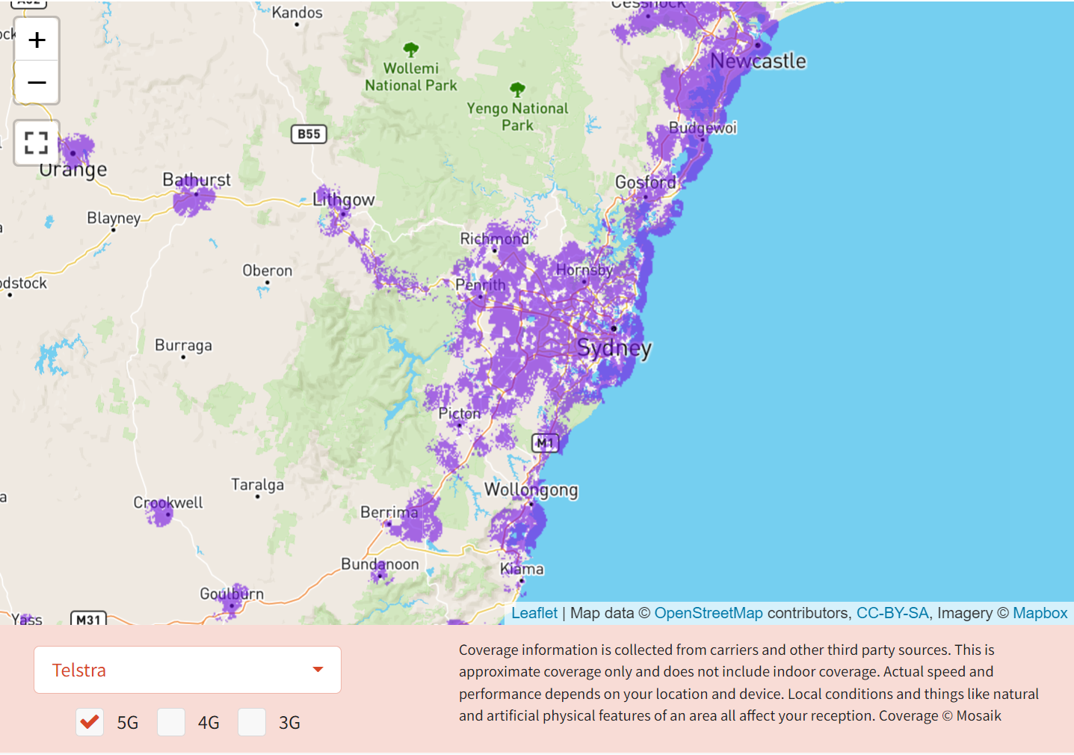Enable the 4G coverage checkbox
The image size is (1074, 755).
click(171, 722)
